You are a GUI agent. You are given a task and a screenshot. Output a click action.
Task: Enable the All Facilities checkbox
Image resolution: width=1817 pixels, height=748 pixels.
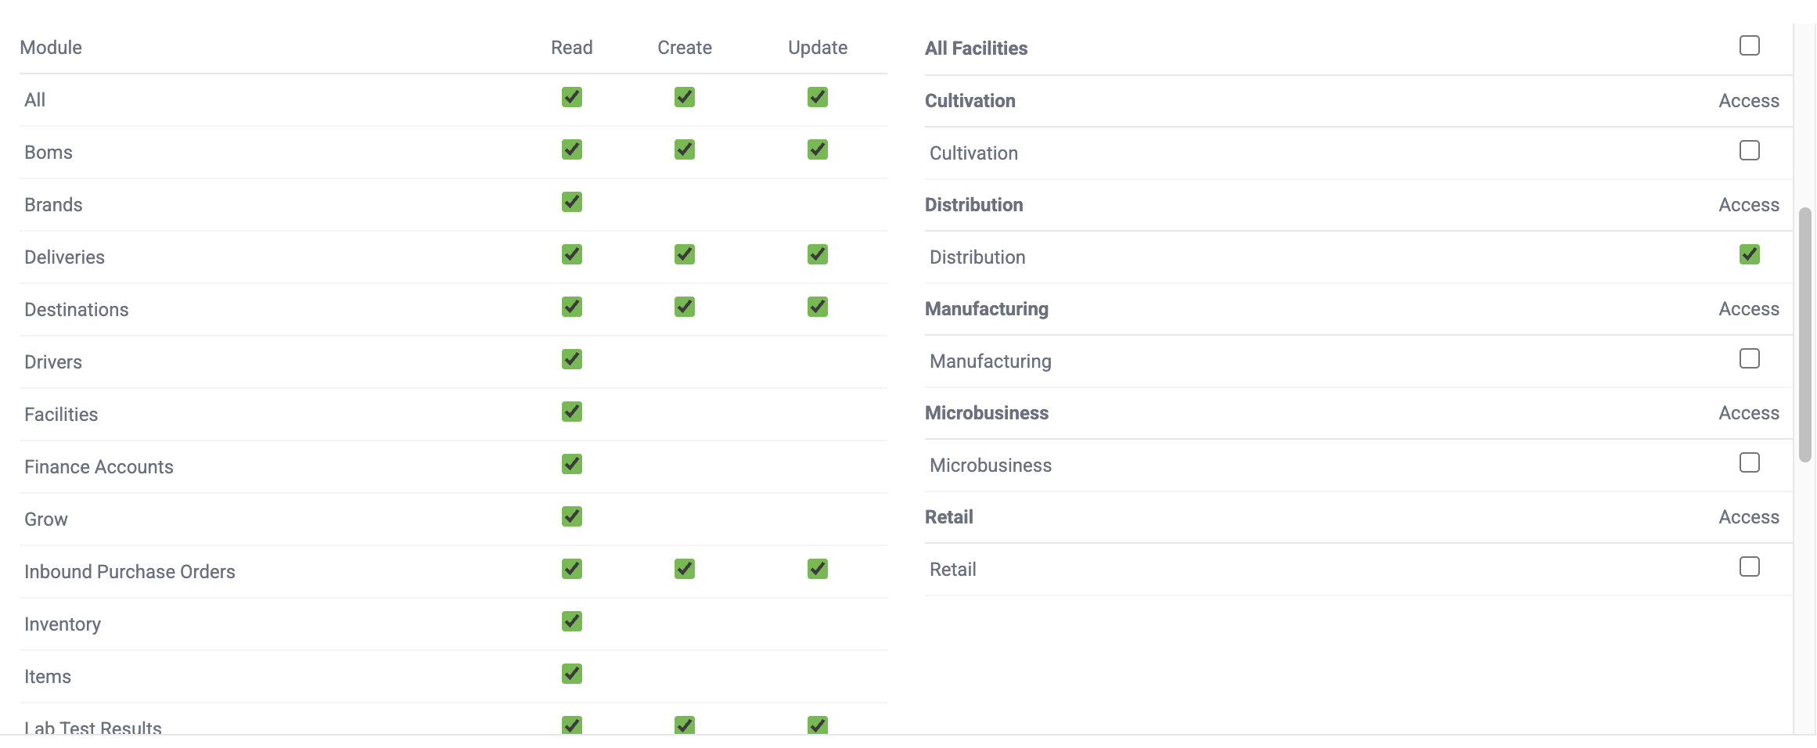pos(1749,46)
